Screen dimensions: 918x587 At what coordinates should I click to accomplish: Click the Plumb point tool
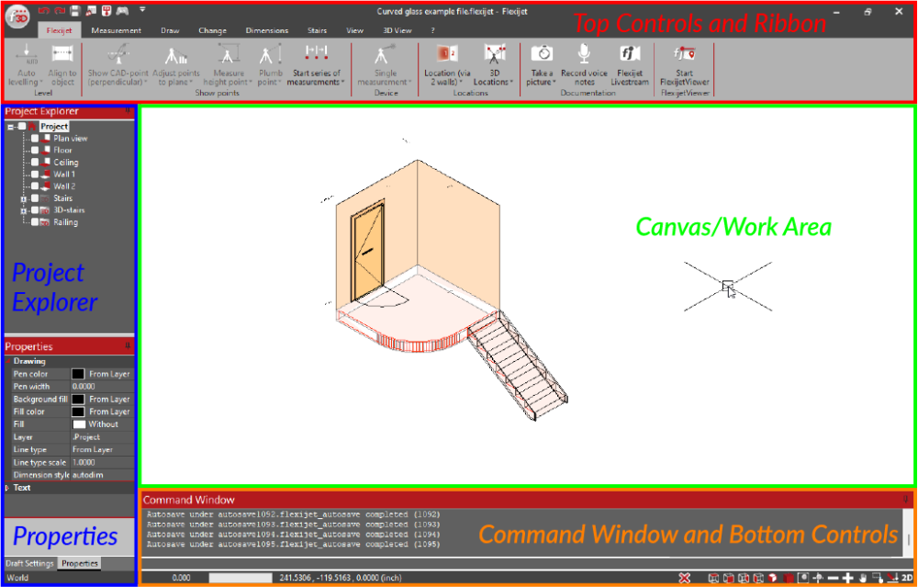[x=270, y=64]
